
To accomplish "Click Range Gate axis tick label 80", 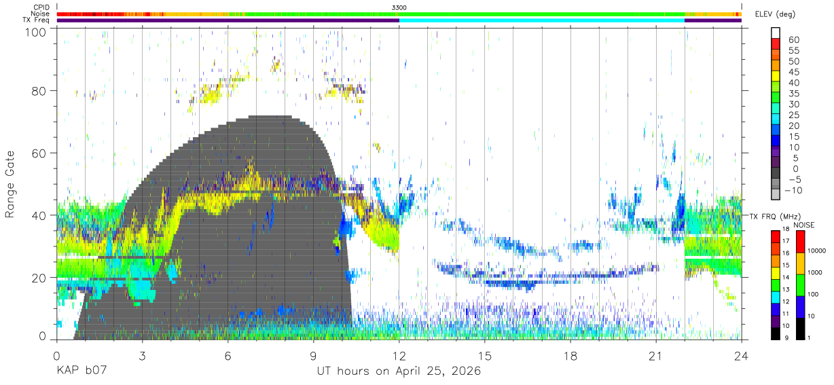I will pos(39,92).
